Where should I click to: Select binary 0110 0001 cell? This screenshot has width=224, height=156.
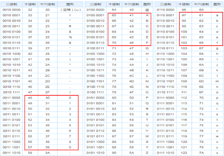pos(165,15)
